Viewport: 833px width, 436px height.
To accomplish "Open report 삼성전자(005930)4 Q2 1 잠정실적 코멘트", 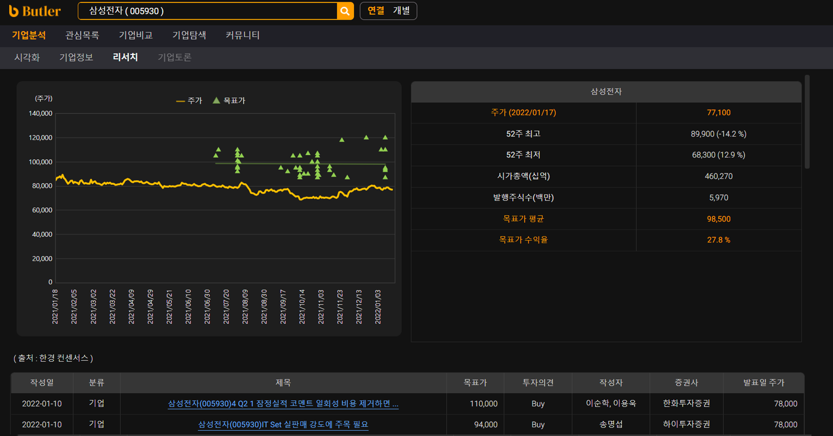I will (283, 404).
